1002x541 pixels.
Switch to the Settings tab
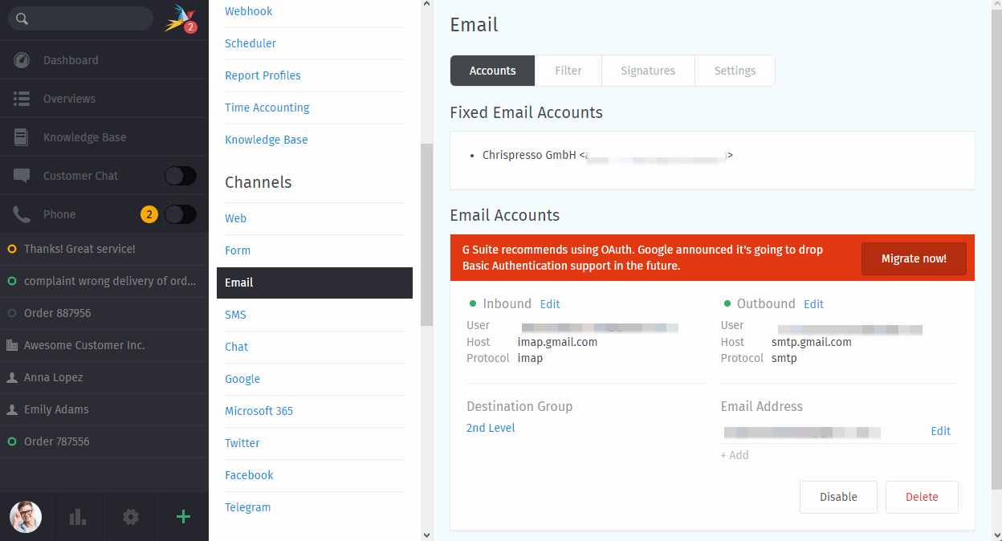735,71
